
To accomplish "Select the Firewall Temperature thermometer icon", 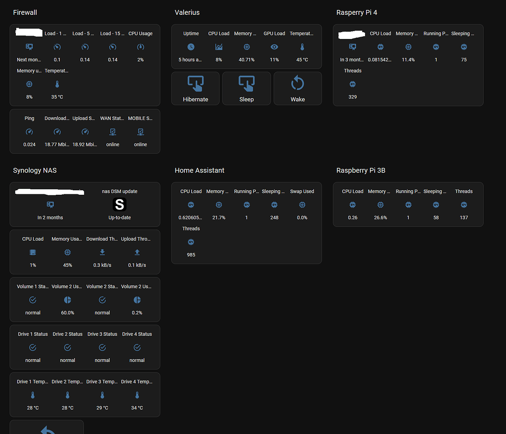I will [57, 84].
